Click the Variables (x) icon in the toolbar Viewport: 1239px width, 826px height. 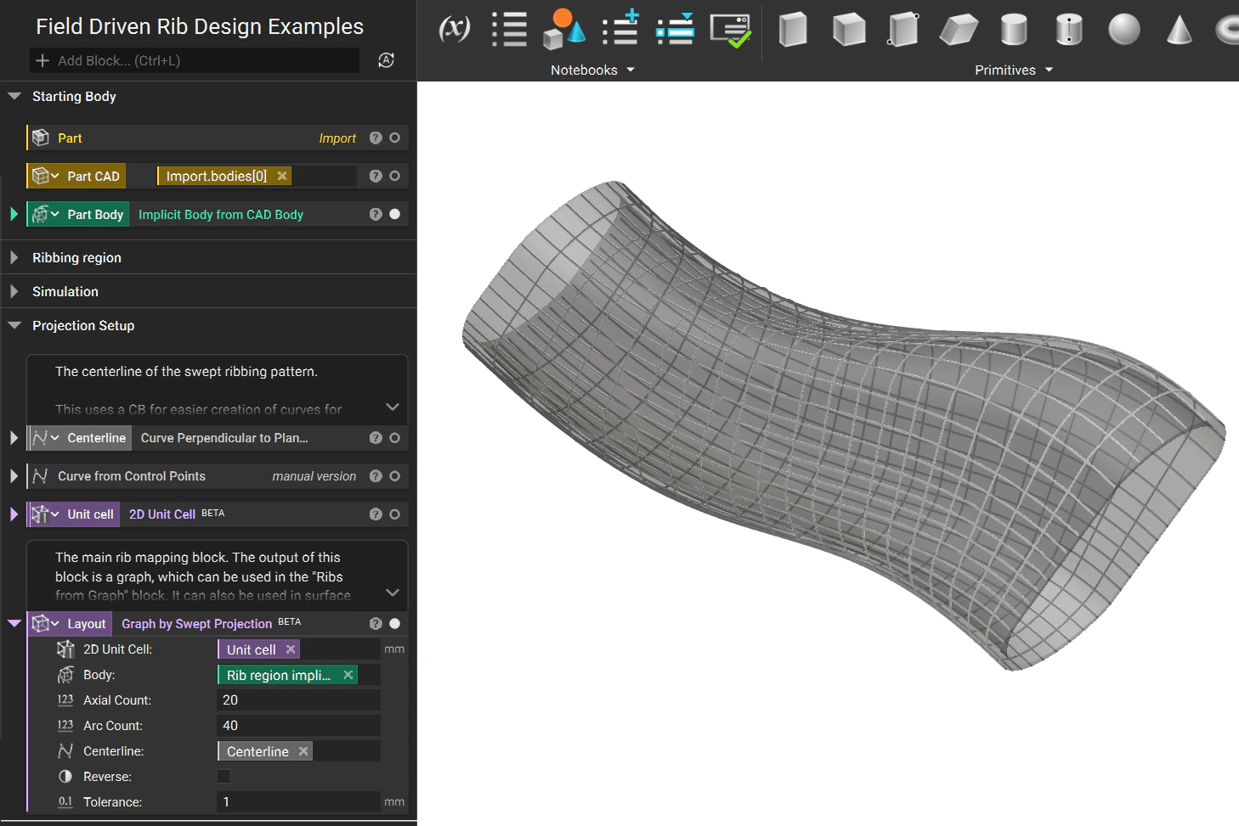pos(454,29)
